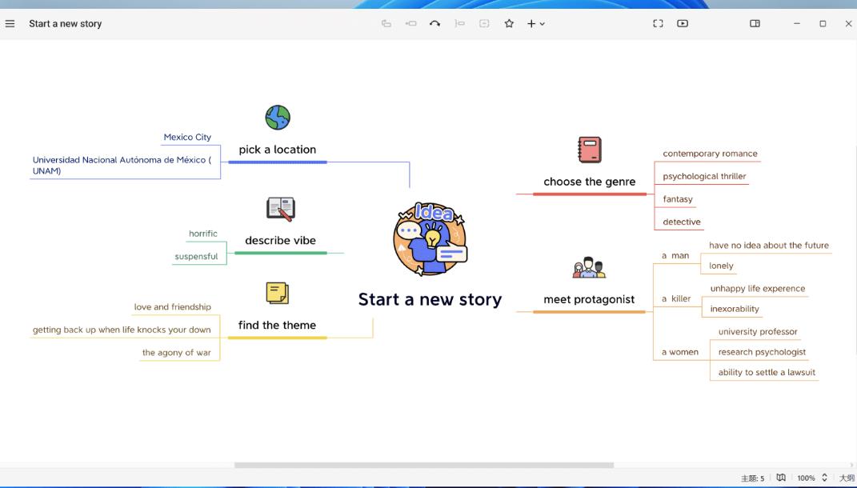Select the red notebook icon above choose the genre

point(590,150)
